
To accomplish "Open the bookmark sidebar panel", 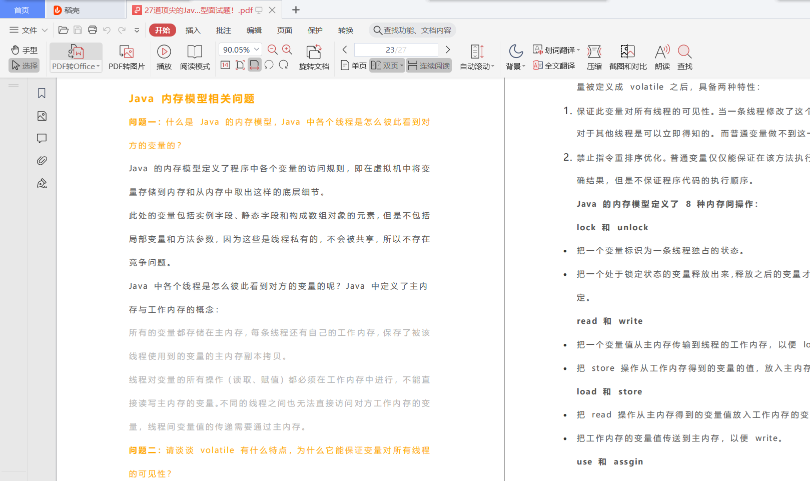I will click(42, 93).
